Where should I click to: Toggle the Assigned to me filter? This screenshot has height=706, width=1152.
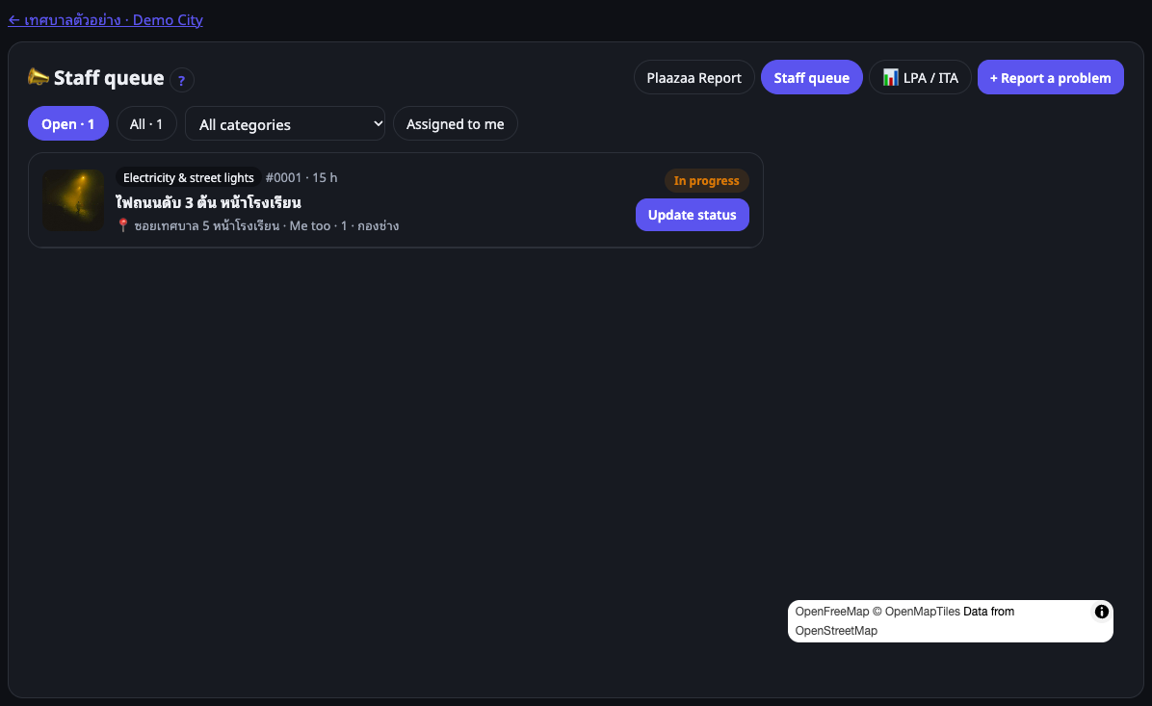click(x=456, y=124)
